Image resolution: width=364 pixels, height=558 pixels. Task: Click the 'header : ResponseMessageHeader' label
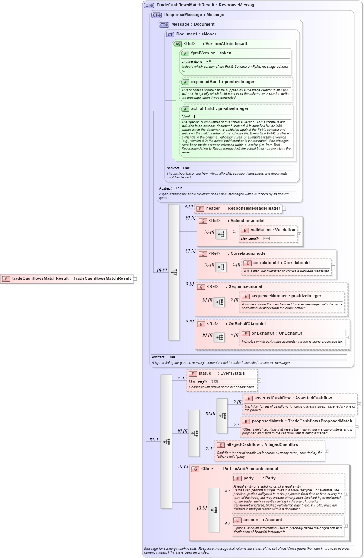point(243,209)
